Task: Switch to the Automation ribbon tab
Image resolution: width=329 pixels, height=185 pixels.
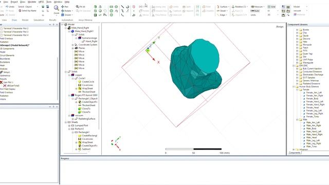Action: point(67,20)
